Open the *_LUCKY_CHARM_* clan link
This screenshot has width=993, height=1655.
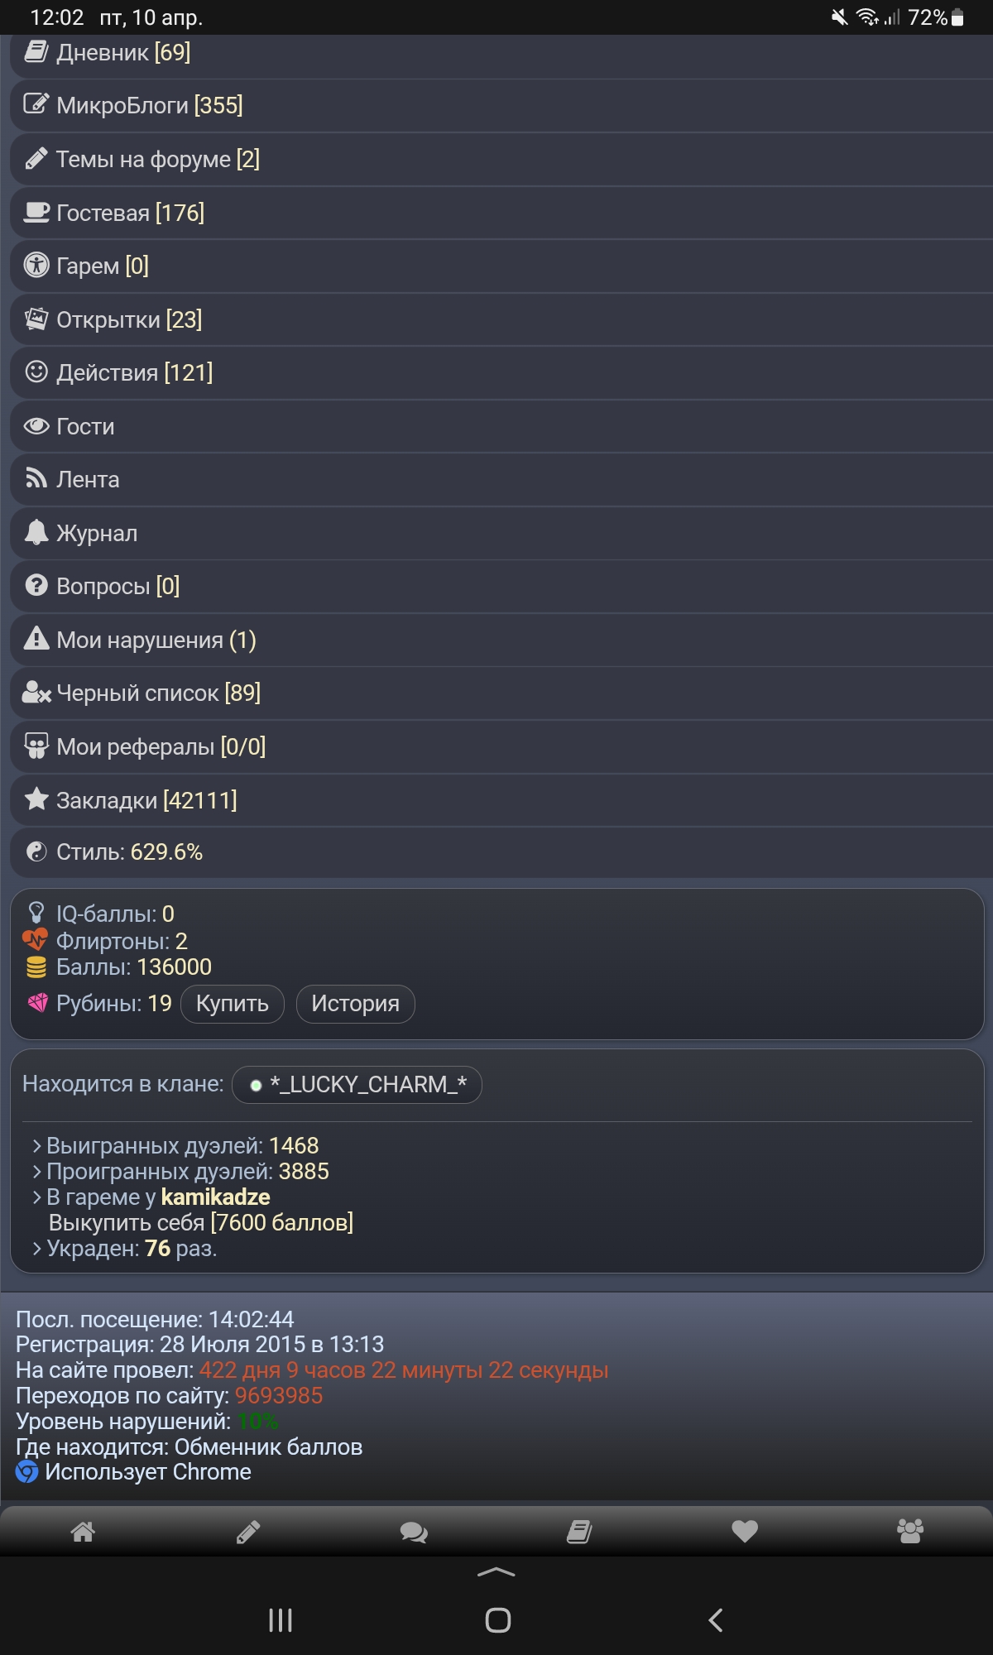point(357,1085)
